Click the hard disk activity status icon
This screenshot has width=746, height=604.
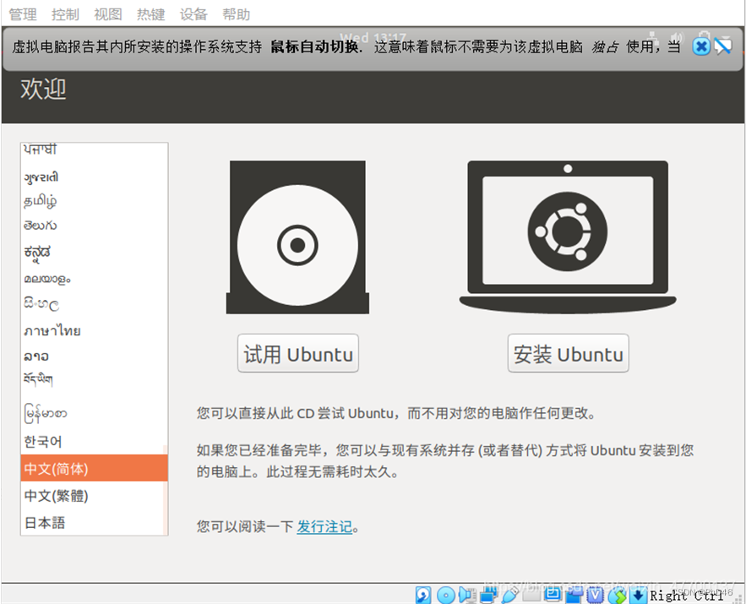(423, 595)
